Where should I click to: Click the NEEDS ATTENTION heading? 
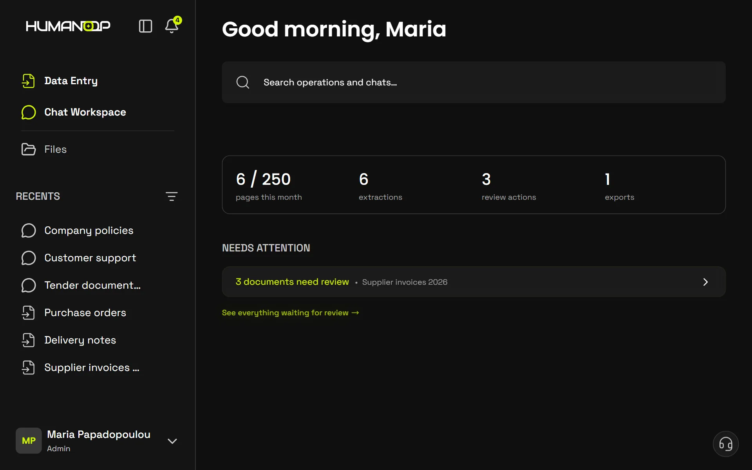click(x=266, y=248)
